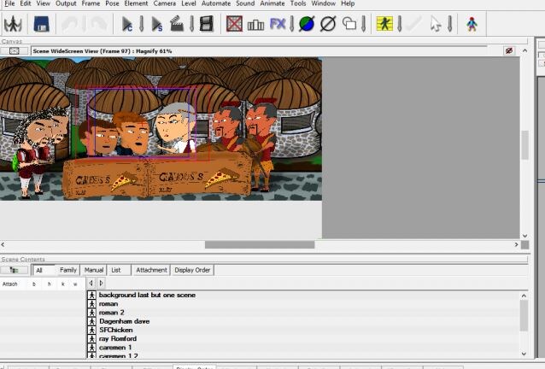Click the scene list vertical scrollbar thumb
Screen dimensions: 545x369
pyautogui.click(x=524, y=315)
